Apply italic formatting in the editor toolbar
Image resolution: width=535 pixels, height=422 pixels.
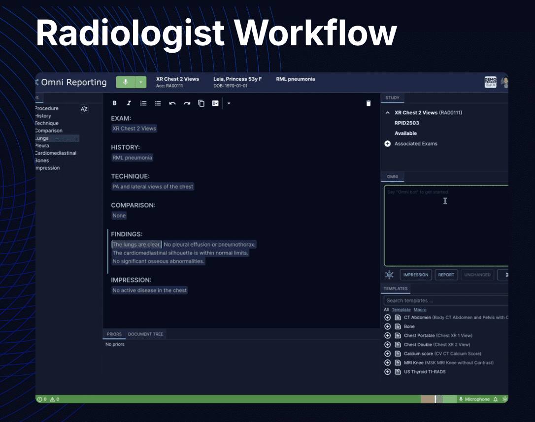tap(129, 103)
